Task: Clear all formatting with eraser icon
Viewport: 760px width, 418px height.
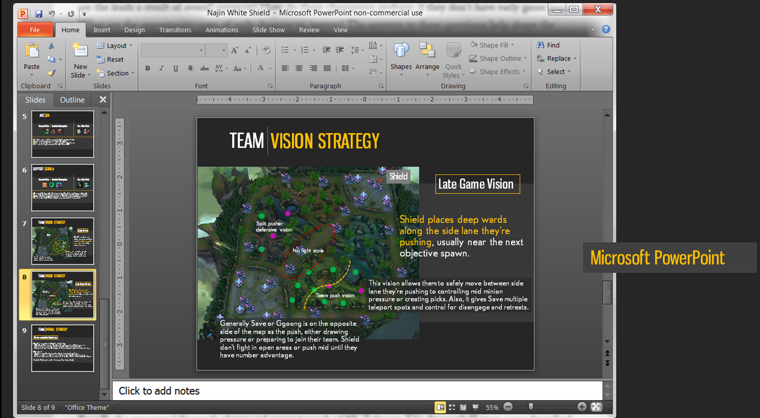Action: pyautogui.click(x=266, y=50)
